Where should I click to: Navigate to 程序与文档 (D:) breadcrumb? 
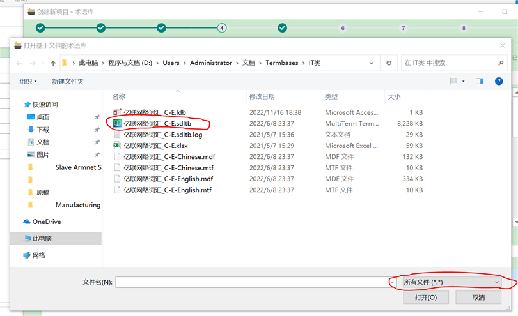point(130,63)
